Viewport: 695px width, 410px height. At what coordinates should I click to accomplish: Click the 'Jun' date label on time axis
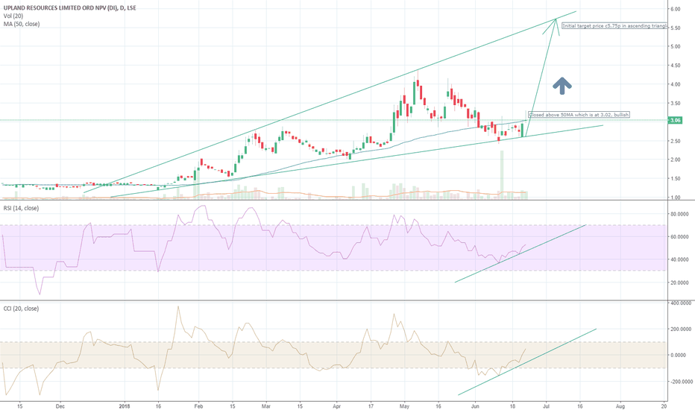476,406
